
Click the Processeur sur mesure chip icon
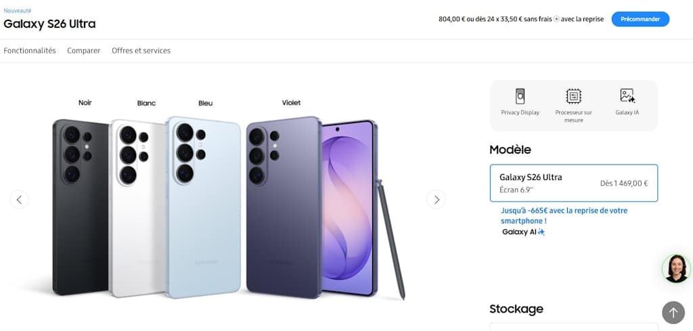(573, 96)
